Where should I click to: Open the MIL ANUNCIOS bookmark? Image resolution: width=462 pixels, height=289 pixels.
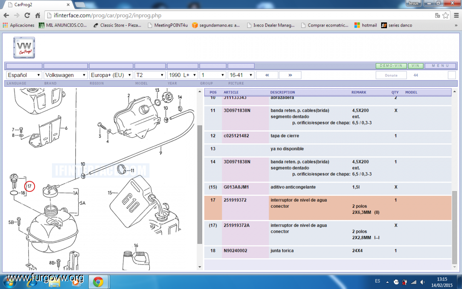tap(63, 25)
